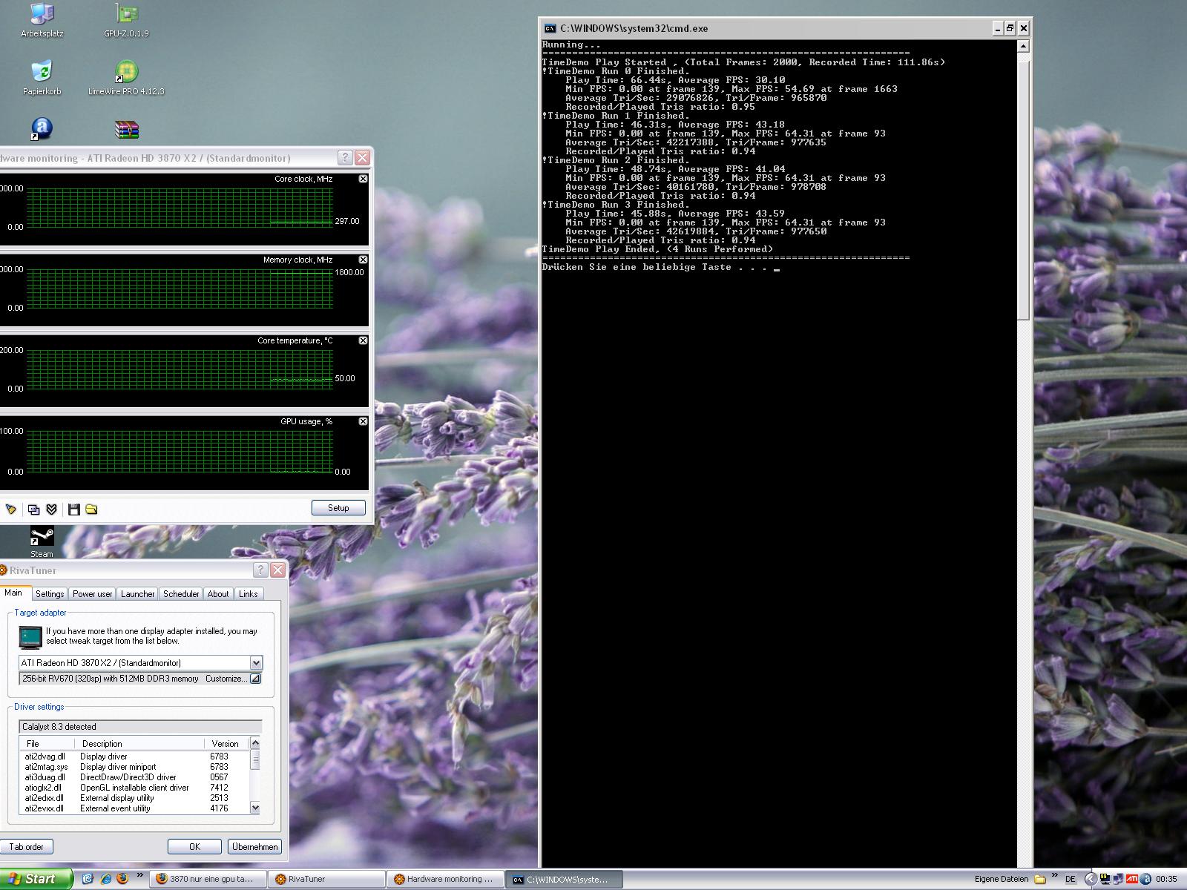Screen dimensions: 1187x890
Task: Select the ati3duag.dll driver row
Action: tap(134, 777)
